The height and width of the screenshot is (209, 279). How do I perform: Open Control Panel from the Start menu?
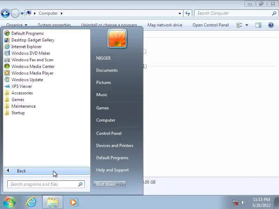109,133
